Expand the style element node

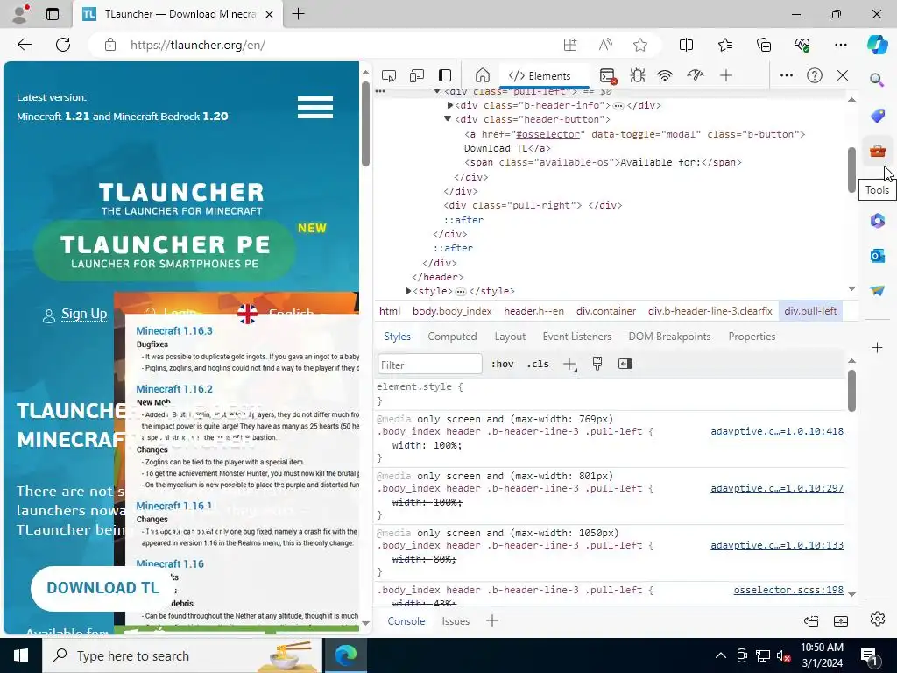coord(408,291)
